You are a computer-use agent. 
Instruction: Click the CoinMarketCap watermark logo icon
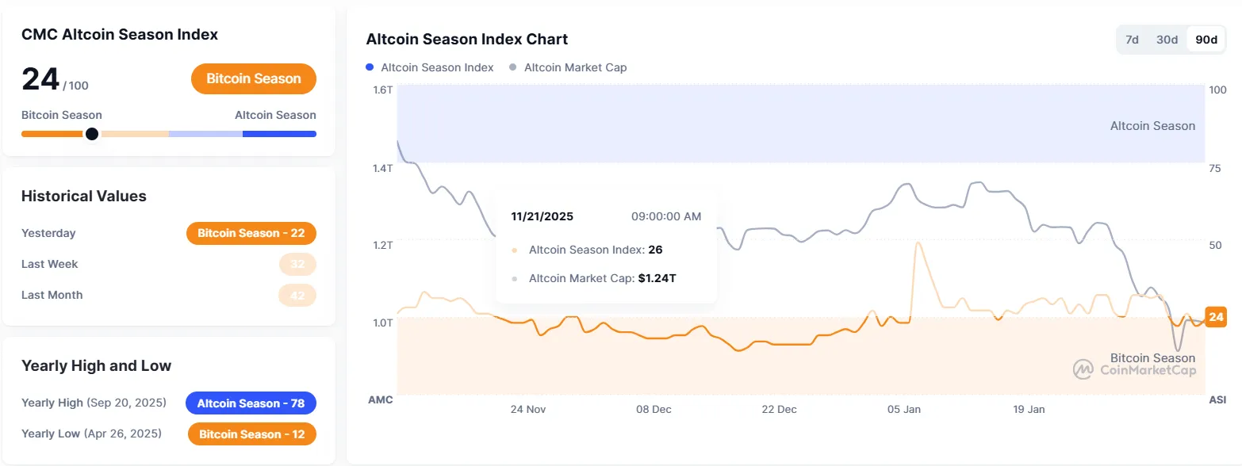1084,369
